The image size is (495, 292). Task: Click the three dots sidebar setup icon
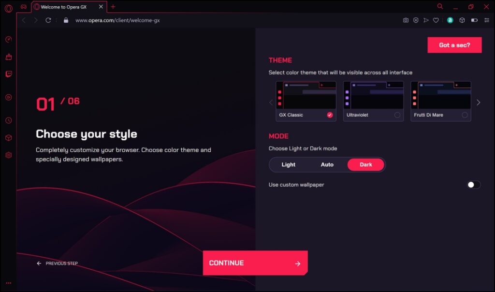9,283
